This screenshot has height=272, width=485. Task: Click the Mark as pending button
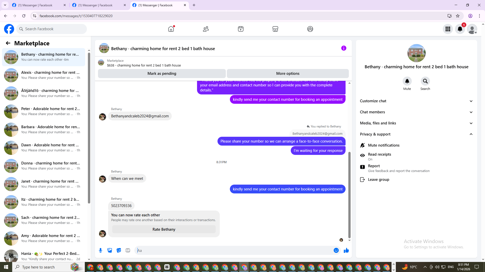(x=162, y=74)
